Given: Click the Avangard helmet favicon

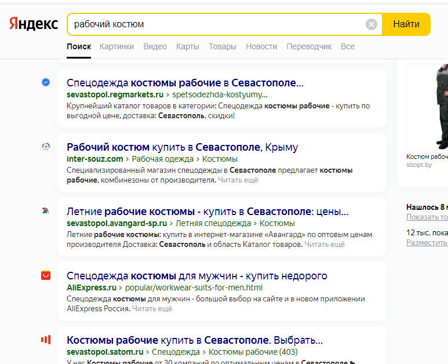Looking at the screenshot, I should coord(46,211).
